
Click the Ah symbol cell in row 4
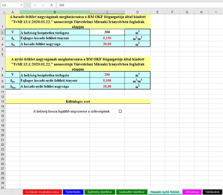[13, 44]
